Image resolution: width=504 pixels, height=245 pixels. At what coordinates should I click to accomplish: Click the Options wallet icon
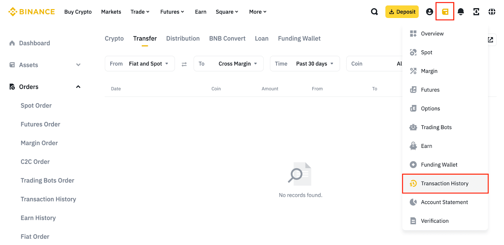413,108
